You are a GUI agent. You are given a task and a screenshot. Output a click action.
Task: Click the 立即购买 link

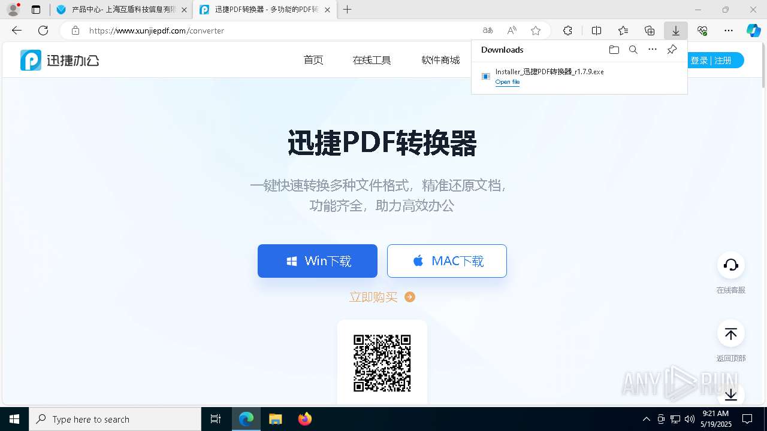coord(382,297)
